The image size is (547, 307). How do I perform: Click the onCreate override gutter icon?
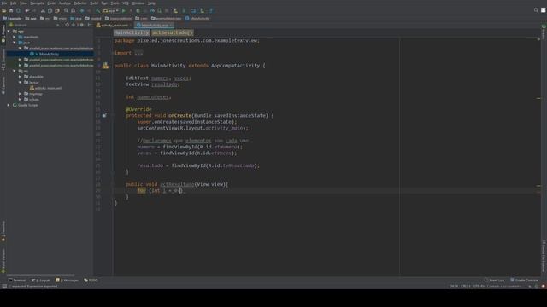104,115
